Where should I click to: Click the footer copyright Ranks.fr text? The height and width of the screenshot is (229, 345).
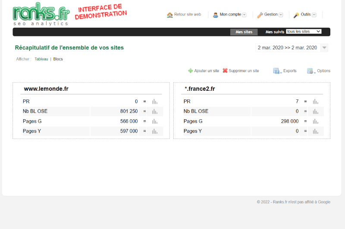pyautogui.click(x=294, y=202)
